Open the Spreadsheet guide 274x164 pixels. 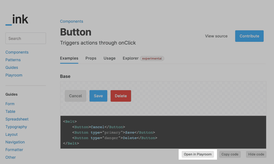17,119
